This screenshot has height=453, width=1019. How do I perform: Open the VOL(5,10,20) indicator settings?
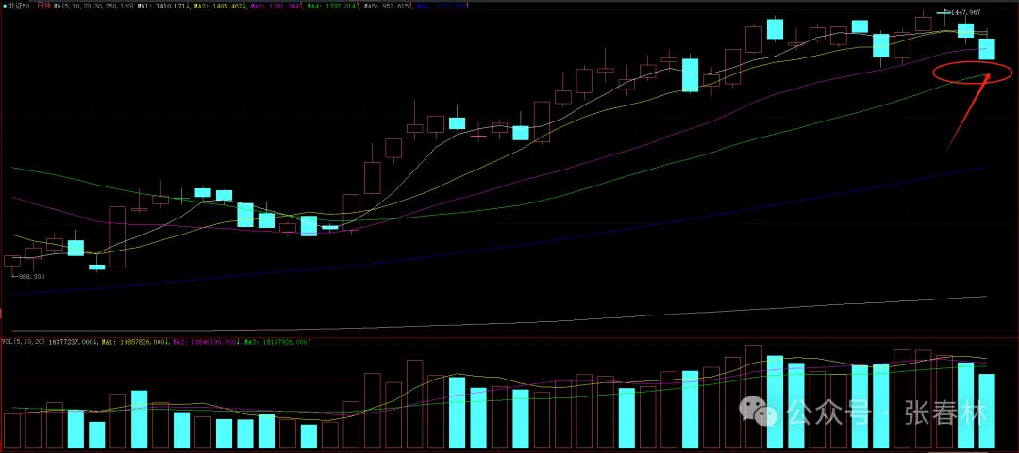pyautogui.click(x=24, y=341)
